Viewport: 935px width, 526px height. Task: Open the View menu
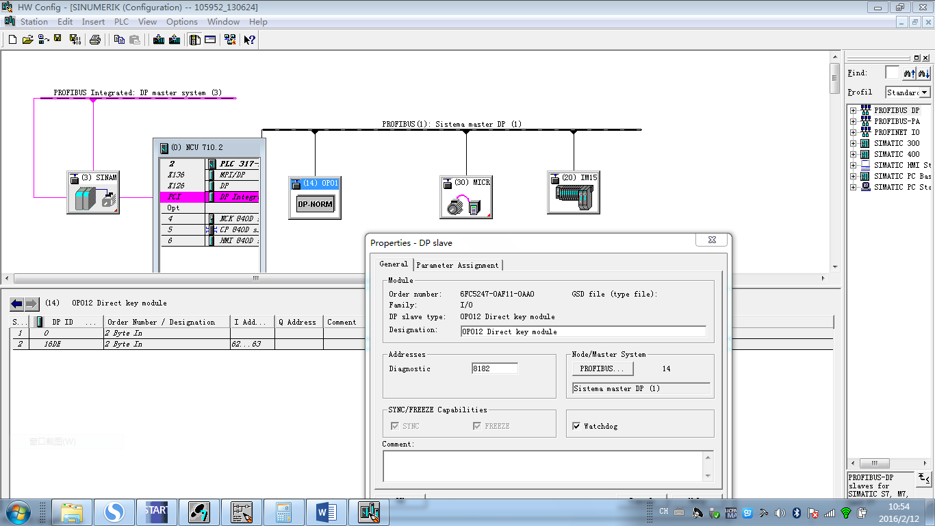click(x=147, y=22)
